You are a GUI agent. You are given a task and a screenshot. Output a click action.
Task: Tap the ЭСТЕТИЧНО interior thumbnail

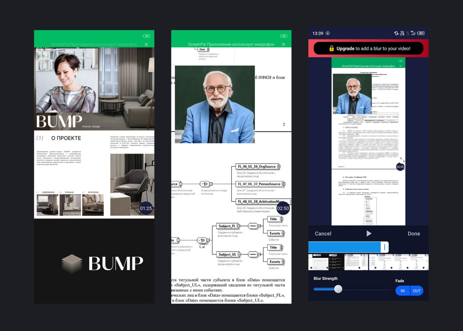(93, 205)
